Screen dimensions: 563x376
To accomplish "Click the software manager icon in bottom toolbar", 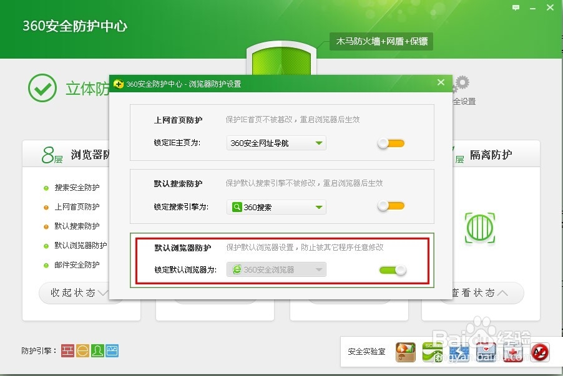I will pos(432,351).
